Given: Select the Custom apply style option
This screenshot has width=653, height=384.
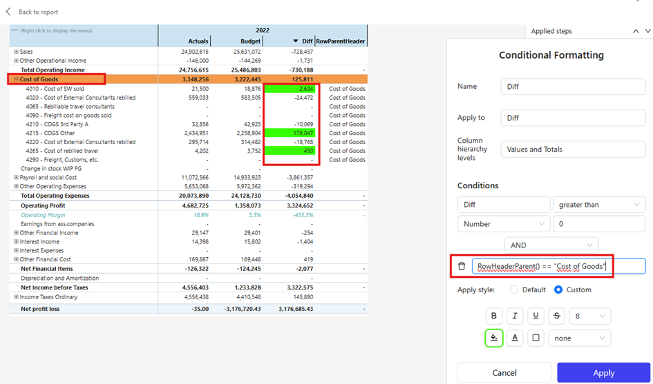Looking at the screenshot, I should pyautogui.click(x=558, y=290).
